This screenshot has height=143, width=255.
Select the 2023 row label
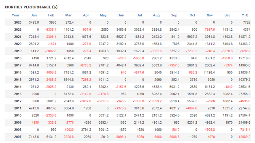(18, 23)
